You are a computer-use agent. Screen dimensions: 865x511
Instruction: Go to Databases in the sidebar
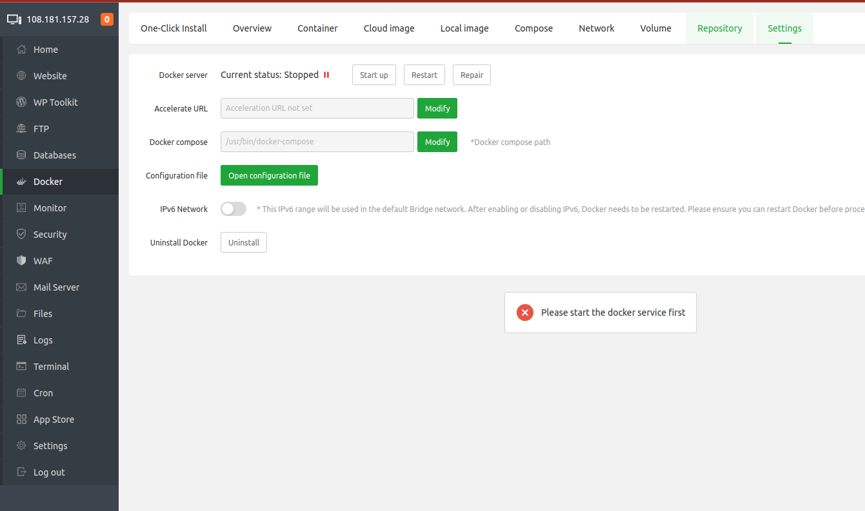pos(61,155)
